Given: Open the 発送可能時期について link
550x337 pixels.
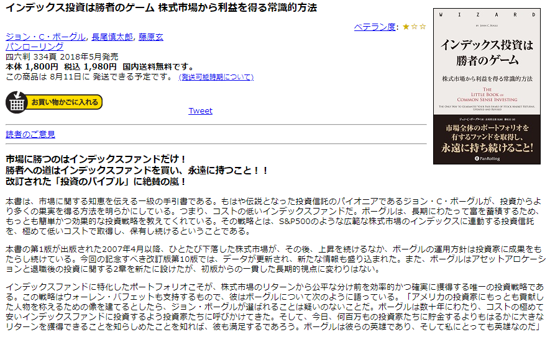Looking at the screenshot, I should [x=216, y=77].
